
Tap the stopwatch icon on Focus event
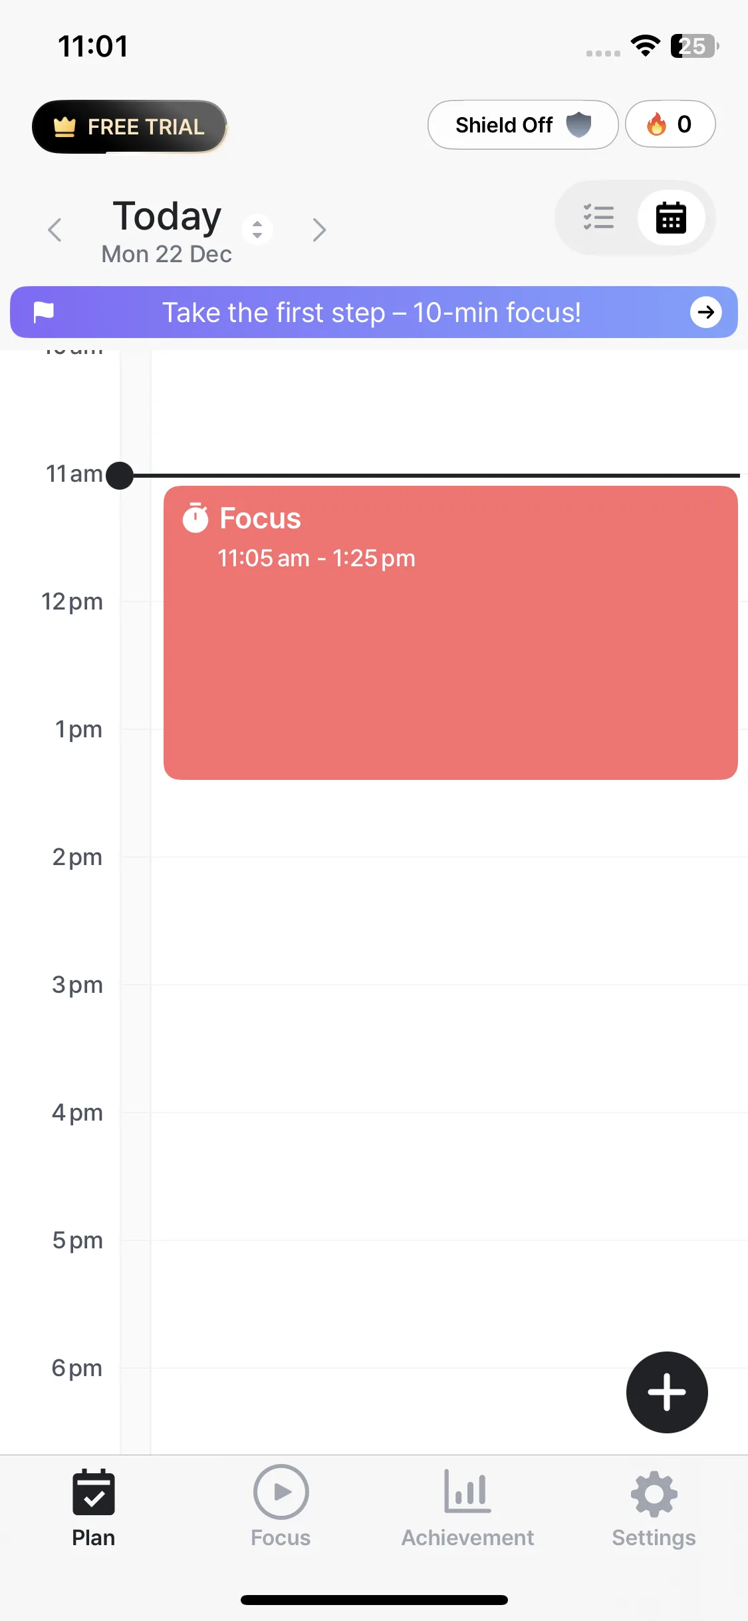[x=195, y=518]
